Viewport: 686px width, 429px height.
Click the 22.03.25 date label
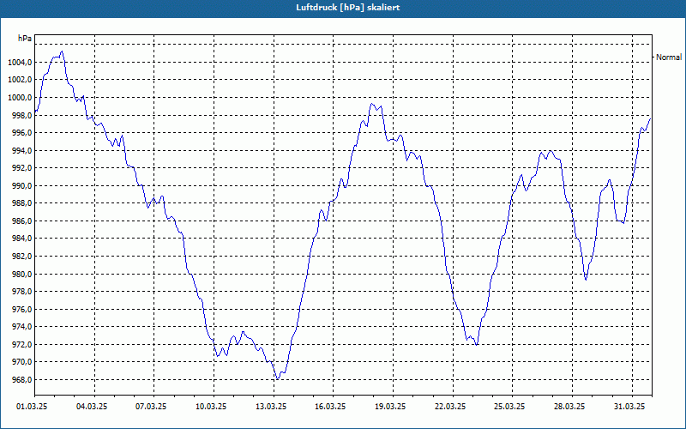449,407
